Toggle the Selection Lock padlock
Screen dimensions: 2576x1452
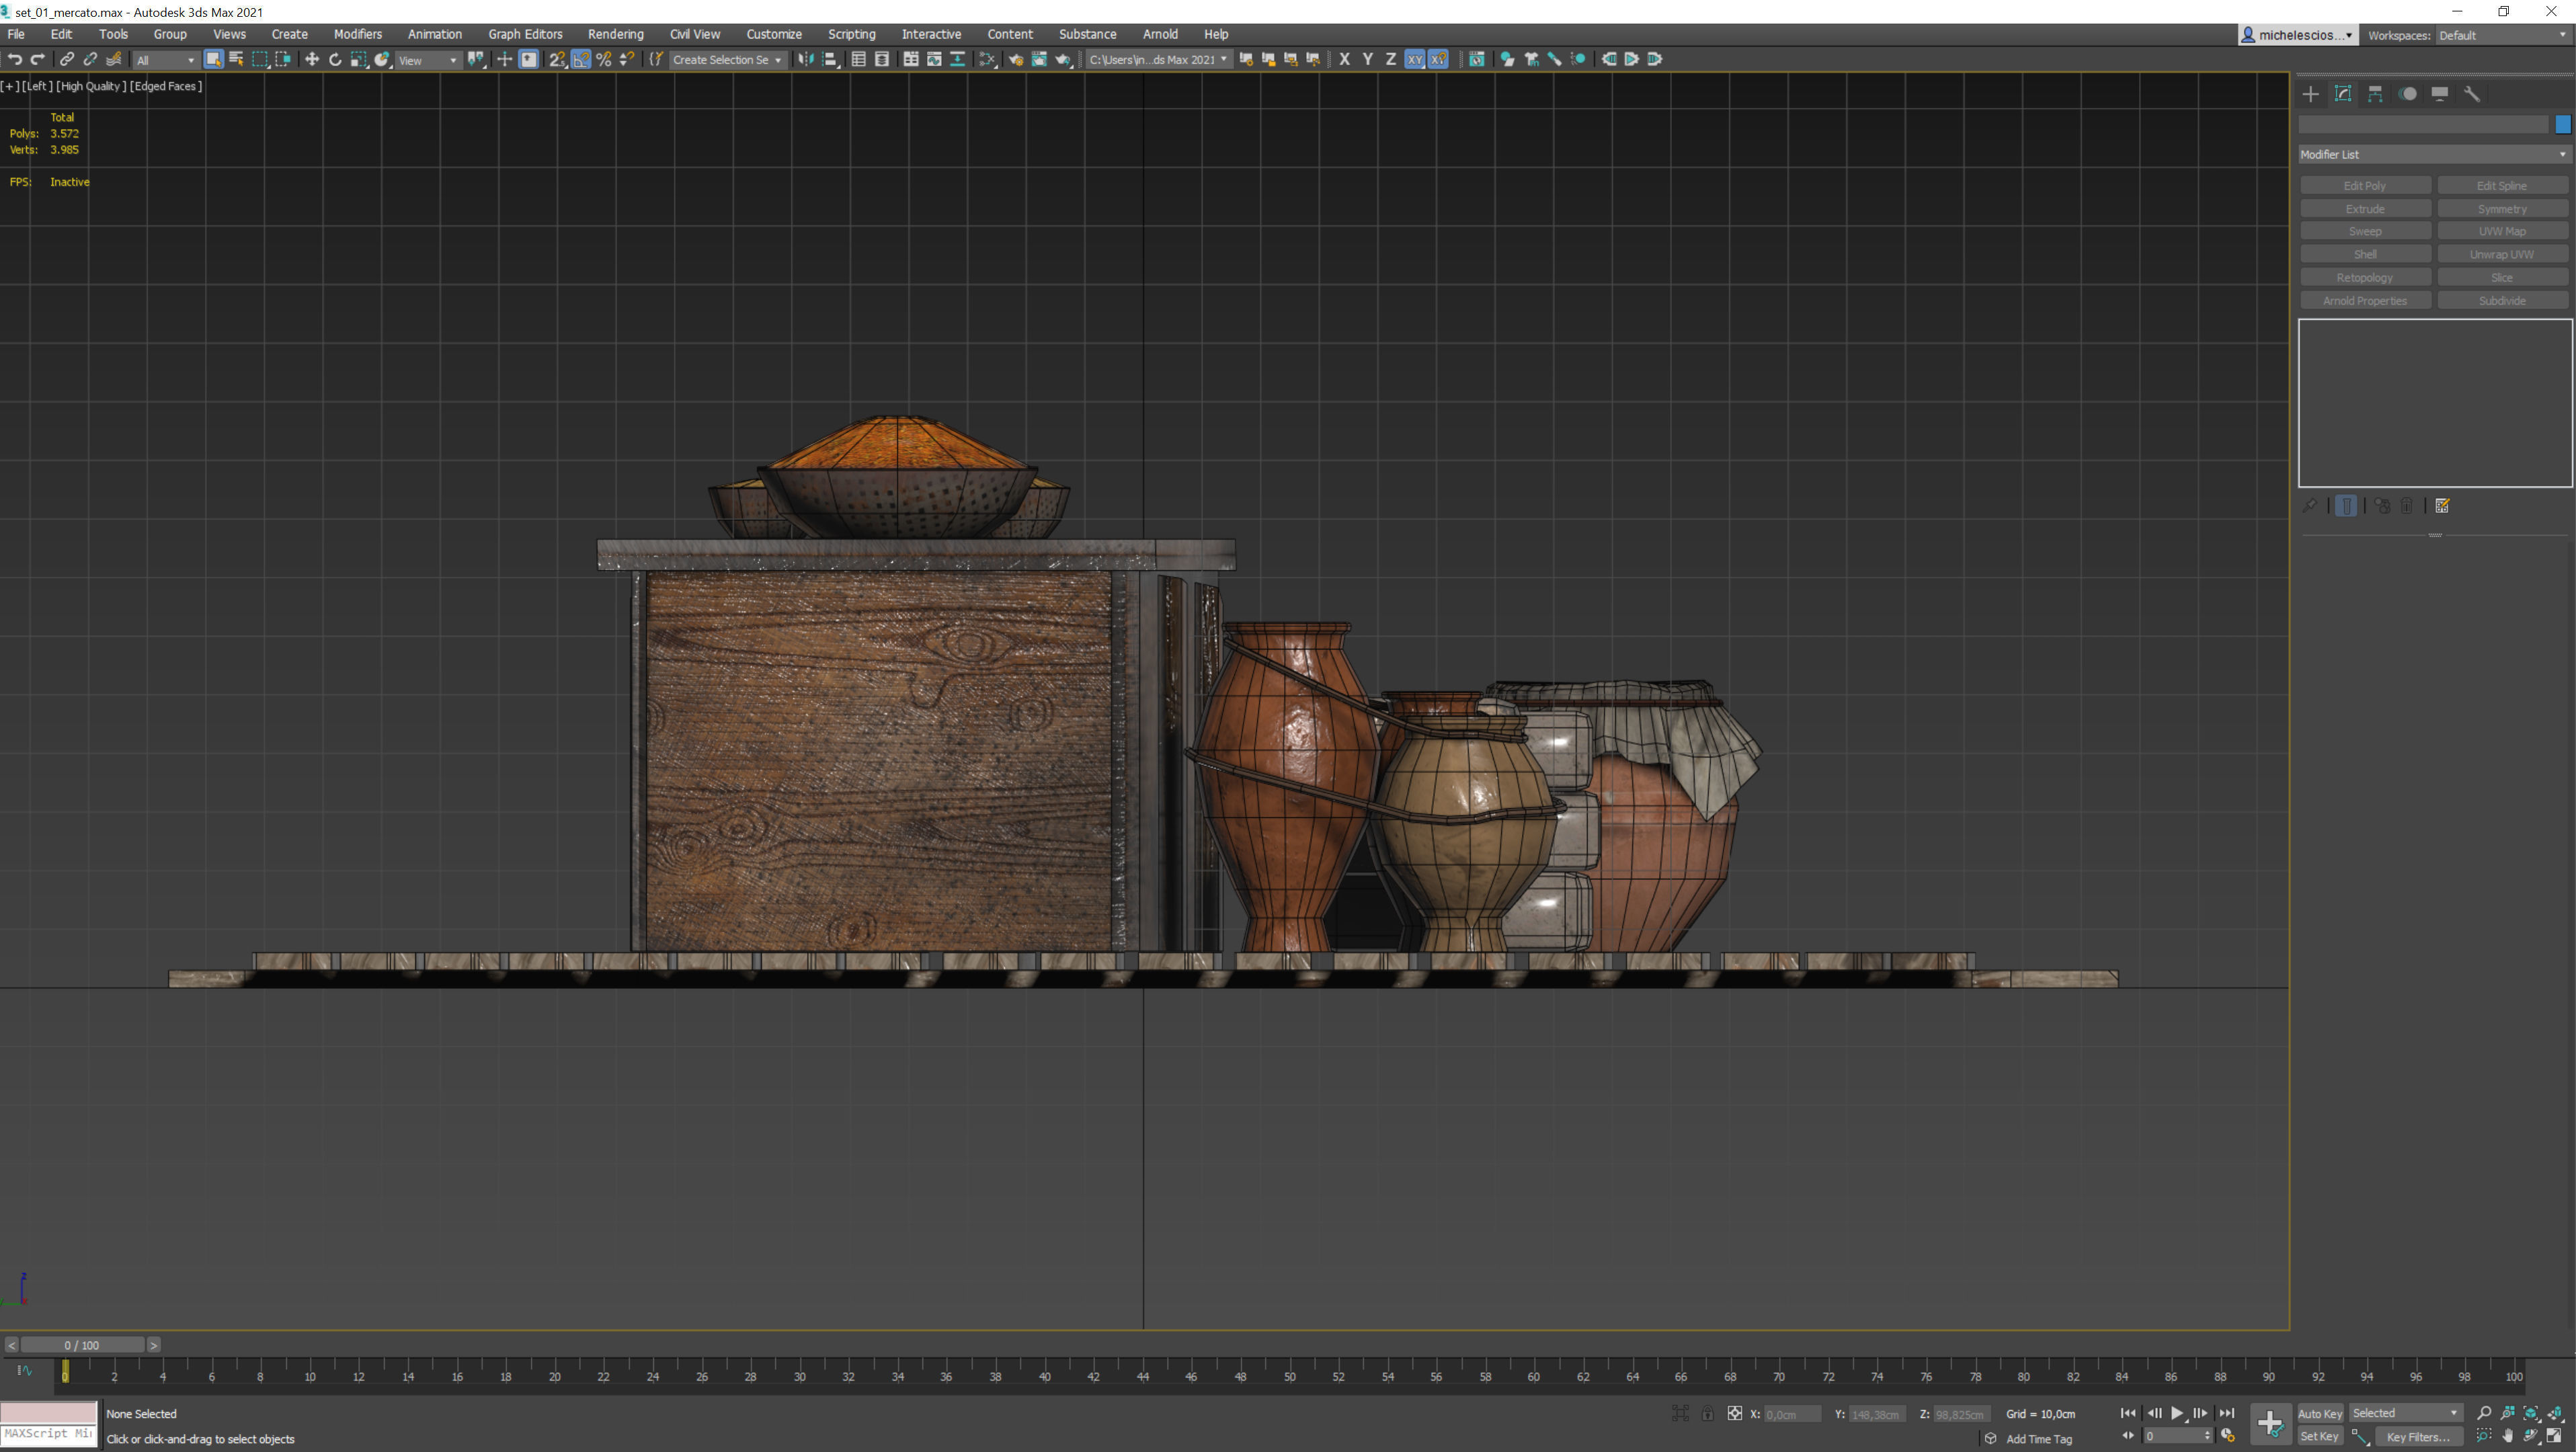pyautogui.click(x=1708, y=1413)
